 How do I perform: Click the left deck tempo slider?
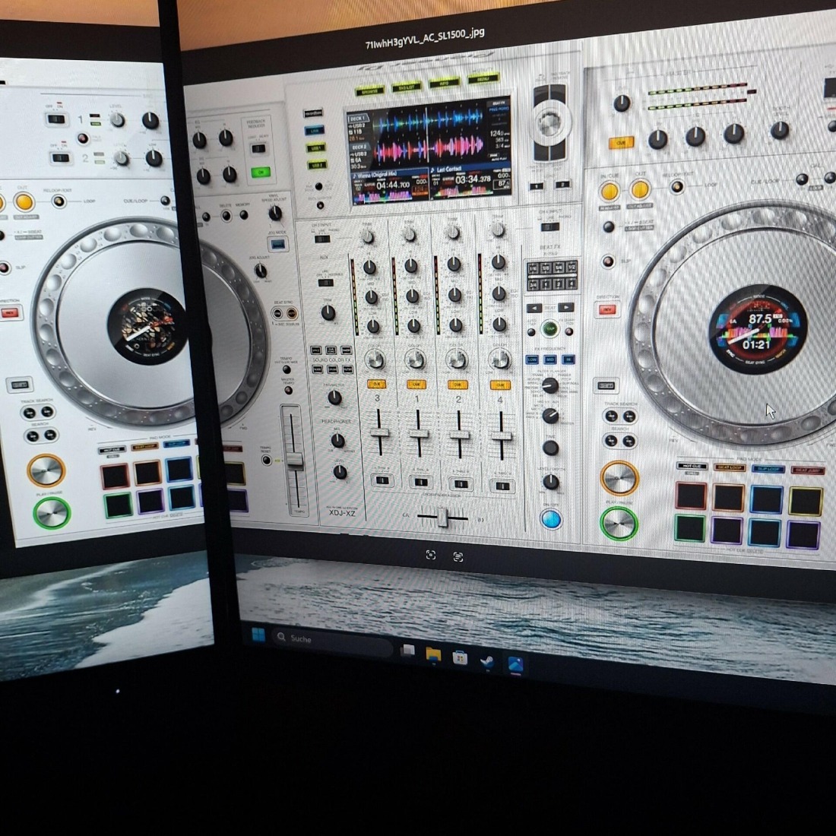294,458
